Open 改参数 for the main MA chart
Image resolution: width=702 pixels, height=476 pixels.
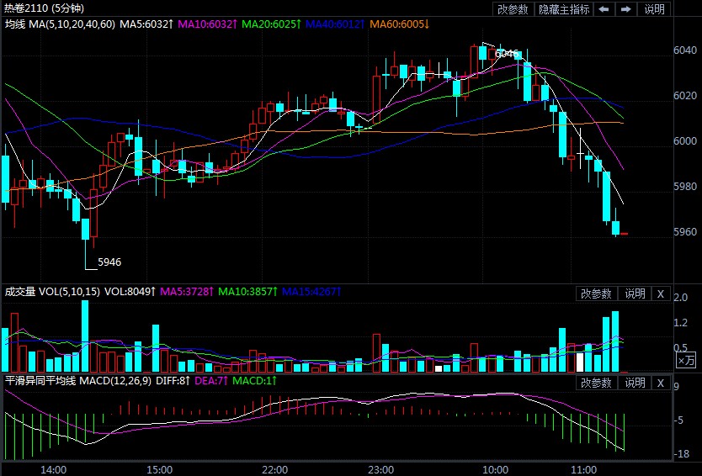click(x=513, y=9)
